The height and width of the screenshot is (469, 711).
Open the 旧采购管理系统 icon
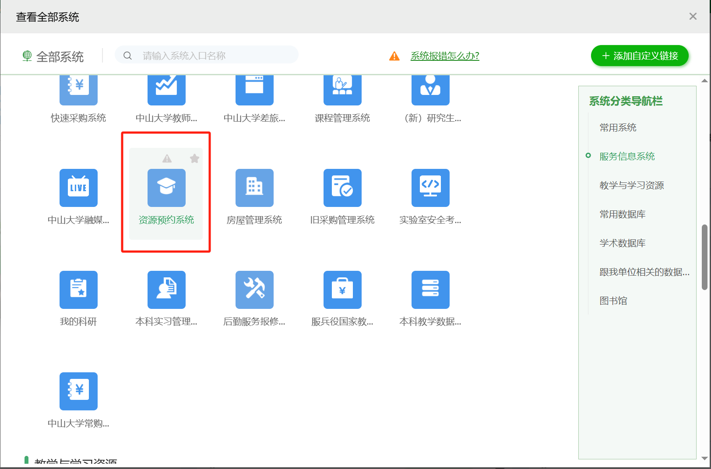tap(342, 188)
